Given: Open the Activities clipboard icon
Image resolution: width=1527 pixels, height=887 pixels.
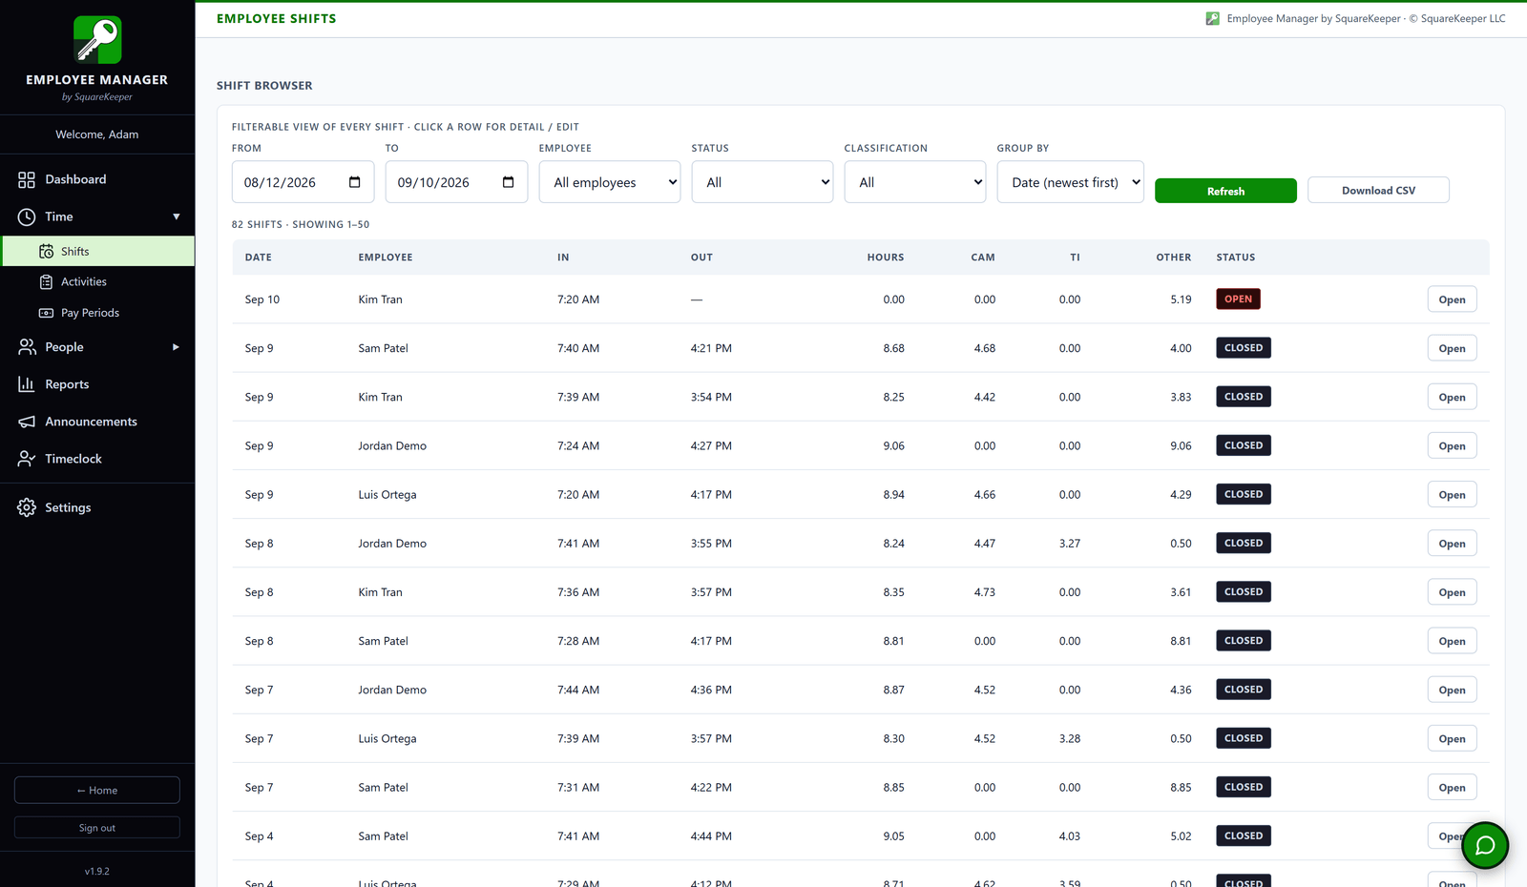Looking at the screenshot, I should point(46,282).
